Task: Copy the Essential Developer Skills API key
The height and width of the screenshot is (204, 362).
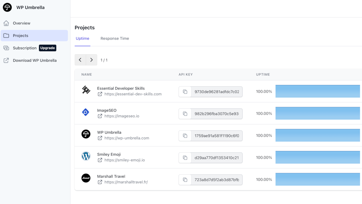Action: [185, 92]
